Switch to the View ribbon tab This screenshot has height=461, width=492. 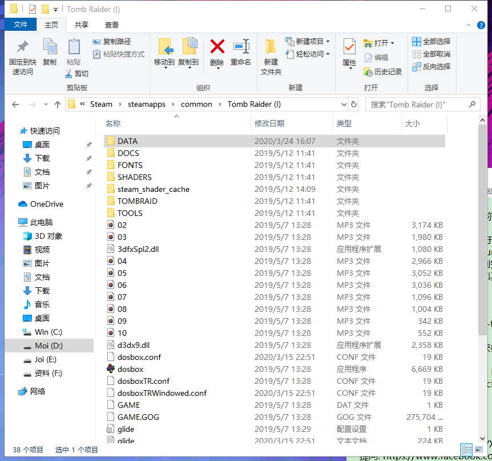[x=112, y=25]
